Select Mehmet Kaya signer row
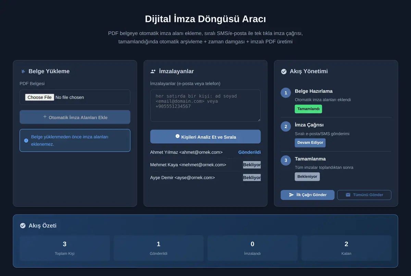The image size is (411, 276). pos(205,165)
